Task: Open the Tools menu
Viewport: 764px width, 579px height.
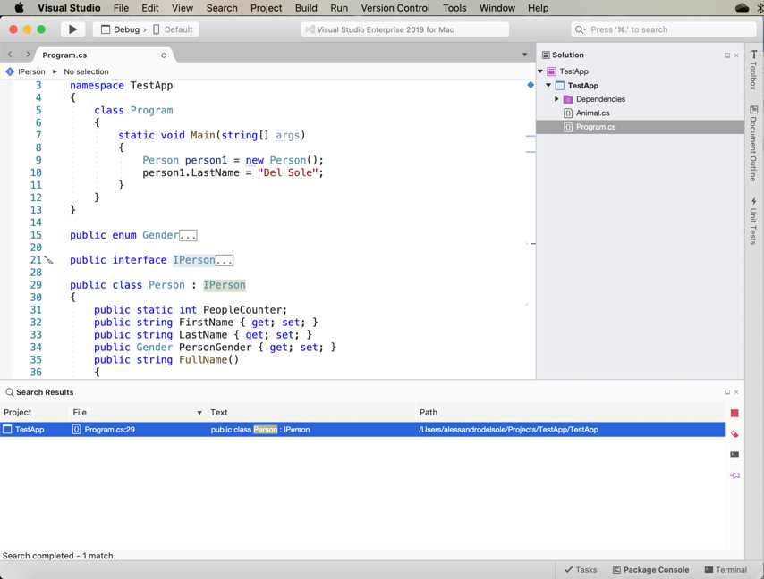Action: pyautogui.click(x=454, y=8)
